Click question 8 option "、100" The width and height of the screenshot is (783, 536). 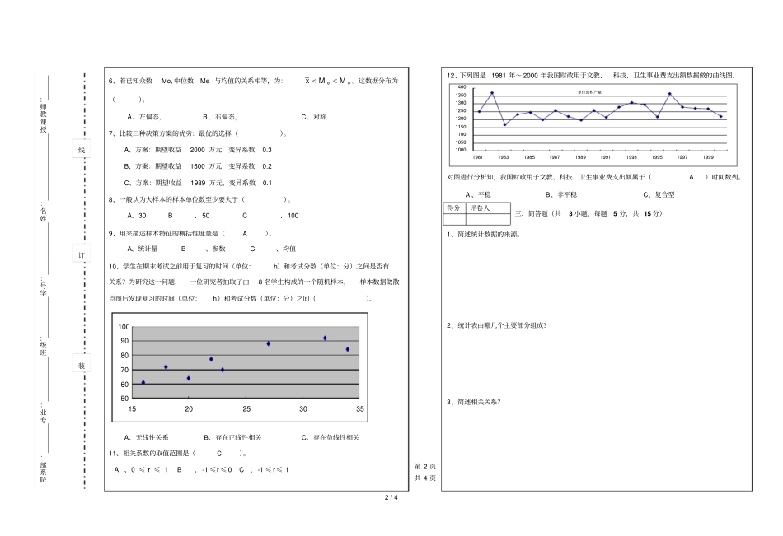289,216
